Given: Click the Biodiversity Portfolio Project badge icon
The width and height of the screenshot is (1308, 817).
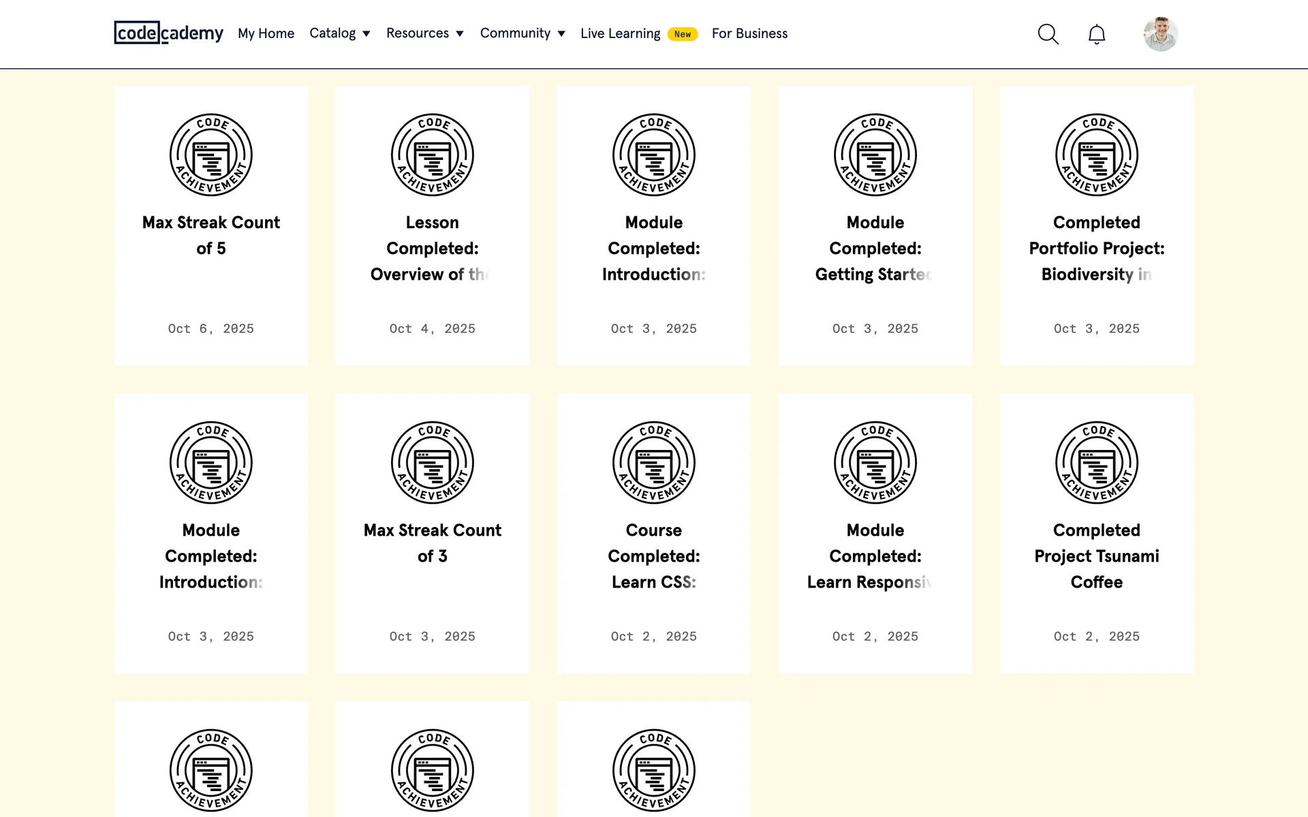Looking at the screenshot, I should coord(1096,155).
